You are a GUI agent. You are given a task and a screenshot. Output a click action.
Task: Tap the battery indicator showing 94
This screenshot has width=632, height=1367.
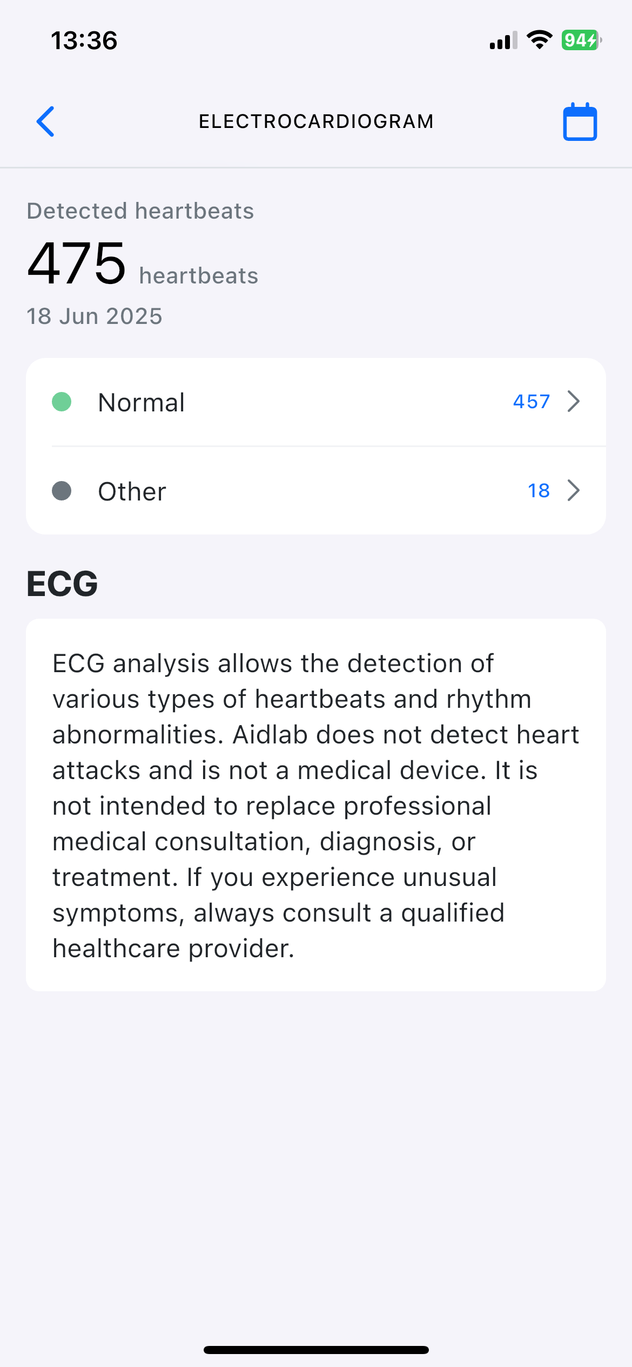click(x=581, y=40)
